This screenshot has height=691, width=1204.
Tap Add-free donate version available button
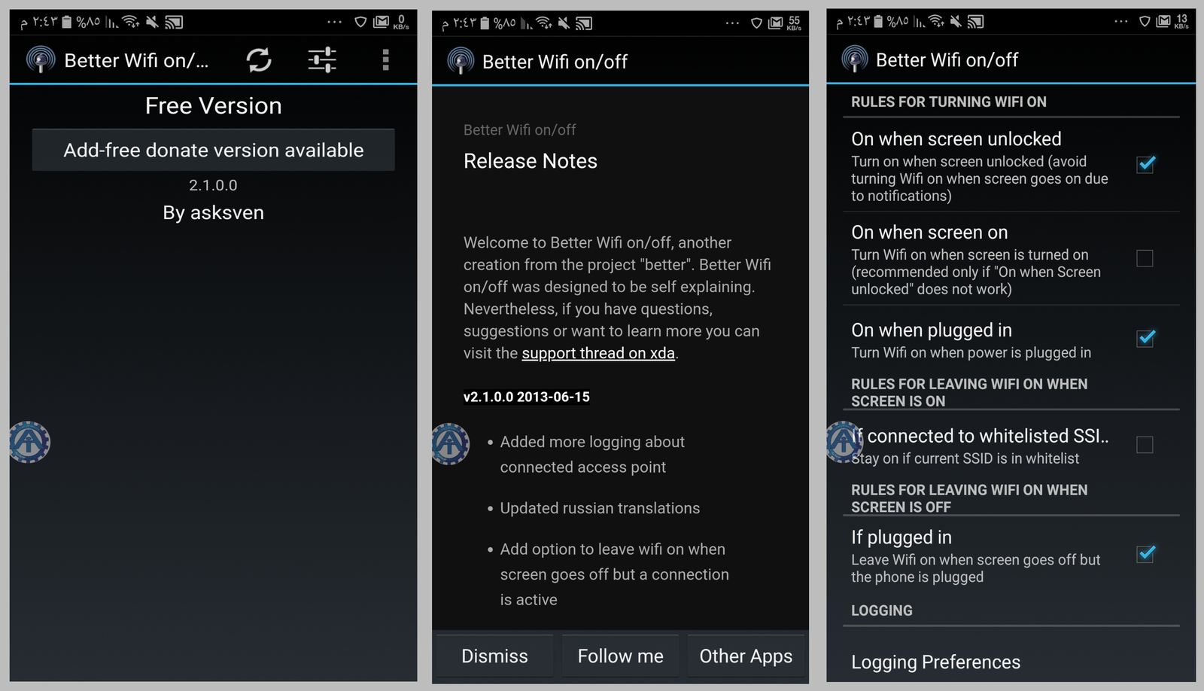click(x=213, y=150)
